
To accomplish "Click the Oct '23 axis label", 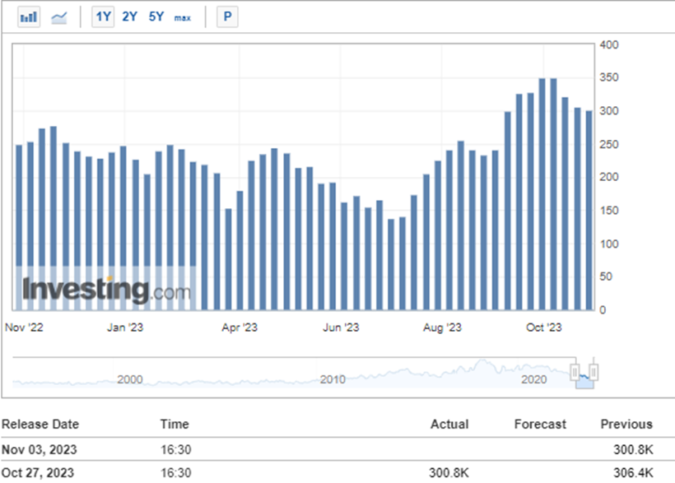I will (543, 327).
